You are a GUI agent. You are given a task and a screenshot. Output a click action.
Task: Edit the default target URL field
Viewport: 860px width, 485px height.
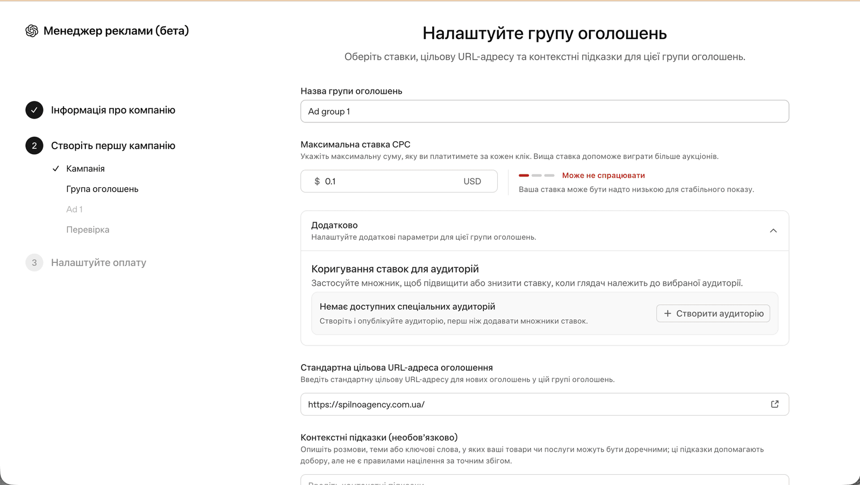click(544, 404)
